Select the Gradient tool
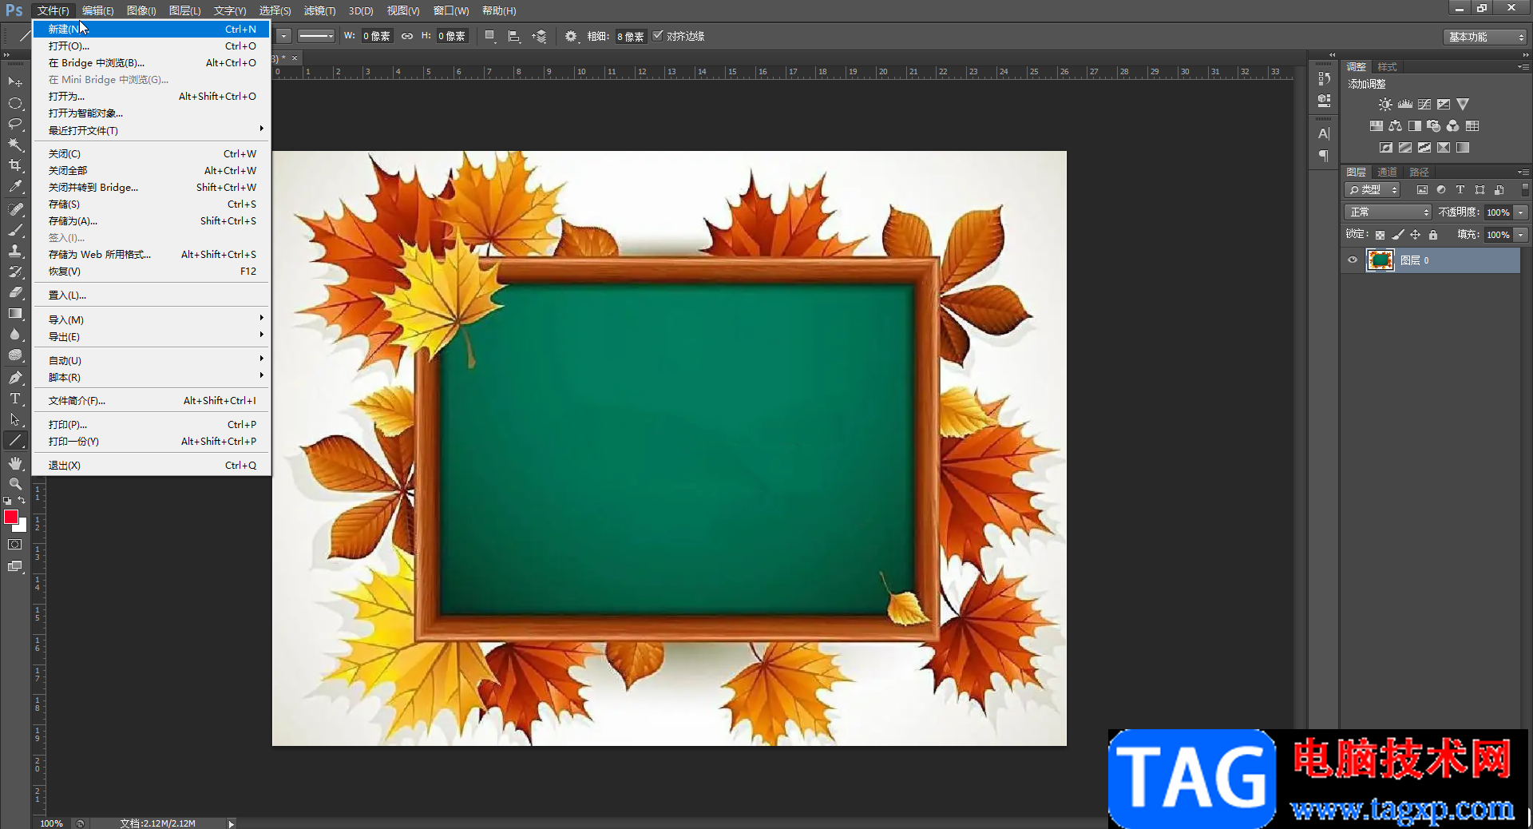 tap(15, 314)
